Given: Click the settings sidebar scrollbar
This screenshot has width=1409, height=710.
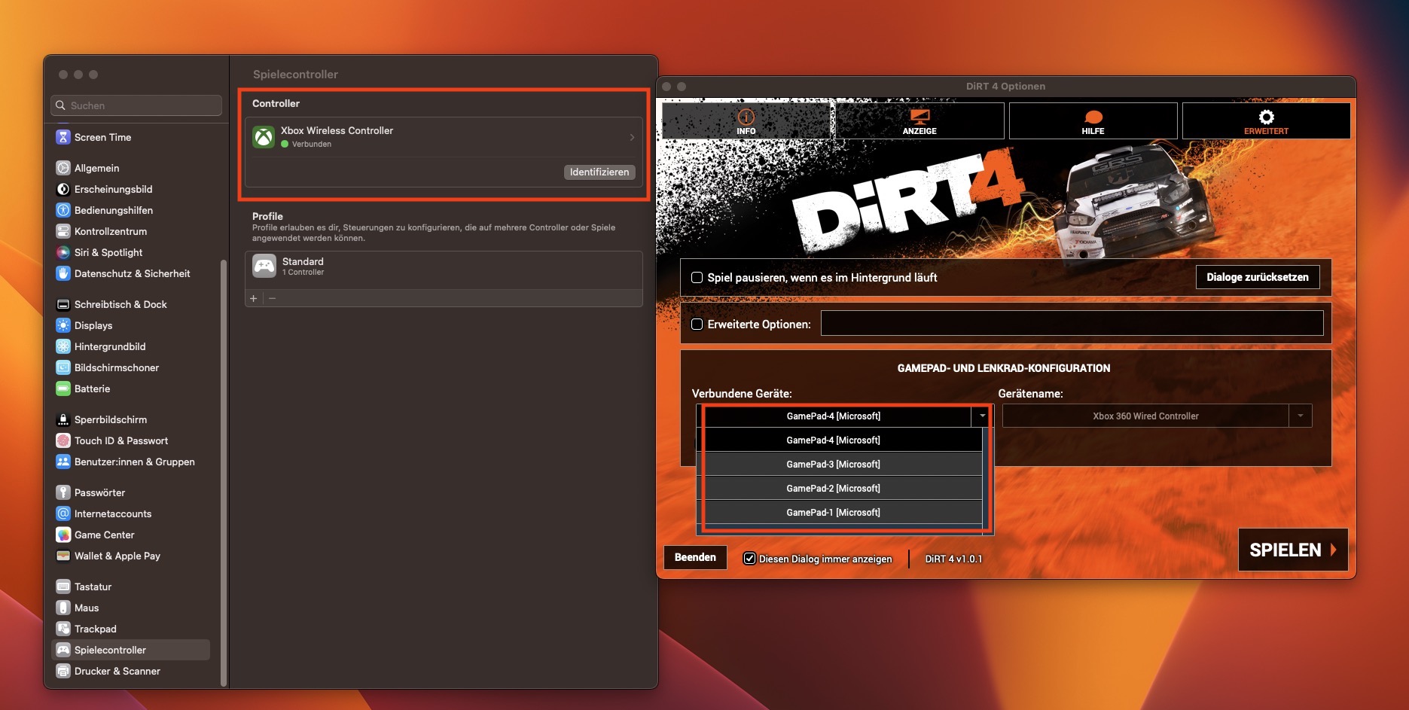Looking at the screenshot, I should [224, 473].
